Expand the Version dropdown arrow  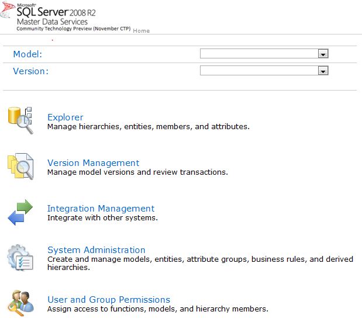click(x=322, y=71)
